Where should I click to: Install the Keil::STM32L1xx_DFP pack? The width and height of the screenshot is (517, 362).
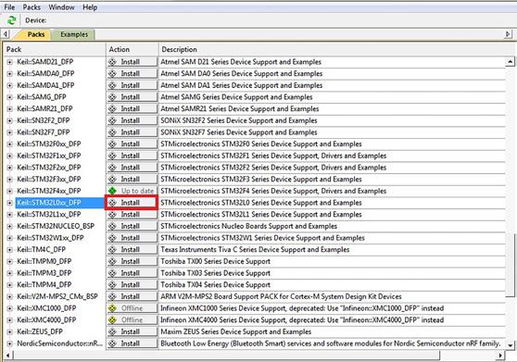132,215
